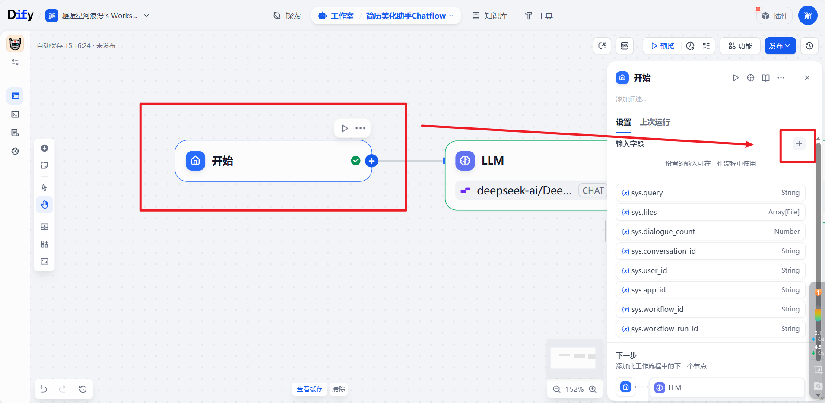Click the organize blocks icon in canvas toolbar
Viewport: 825px width, 403px height.
(x=44, y=244)
